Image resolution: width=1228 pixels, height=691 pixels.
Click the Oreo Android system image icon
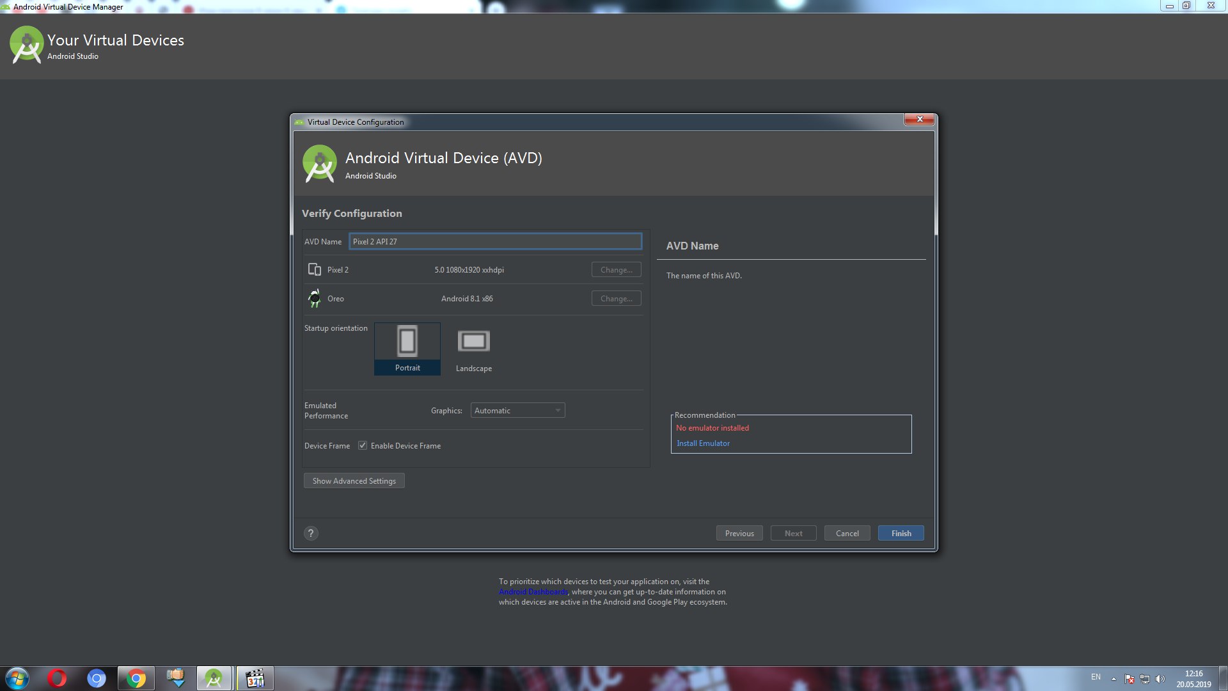point(315,298)
